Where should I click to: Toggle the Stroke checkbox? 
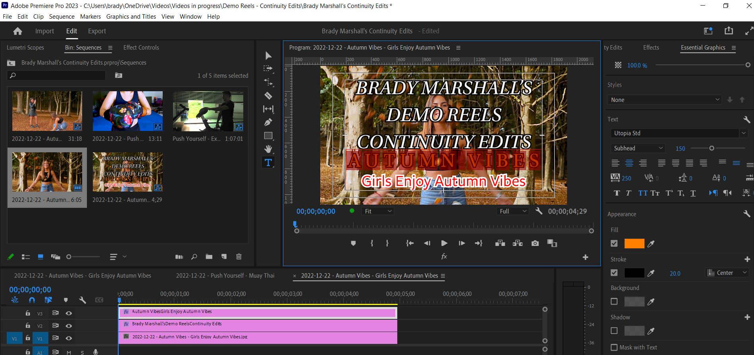614,273
